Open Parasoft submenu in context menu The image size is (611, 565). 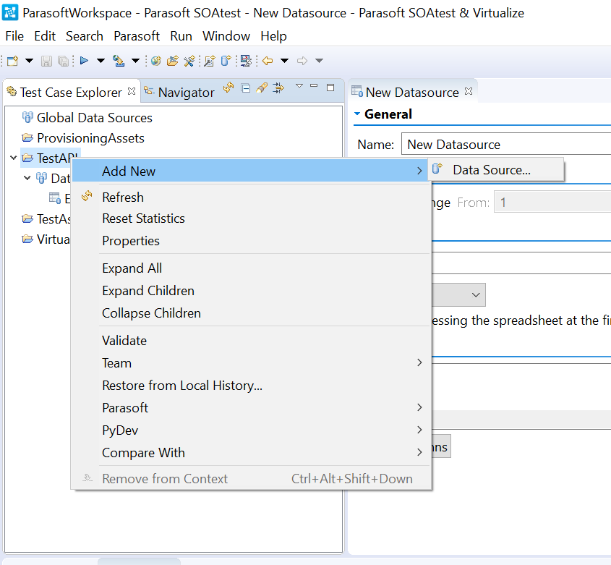coord(252,408)
